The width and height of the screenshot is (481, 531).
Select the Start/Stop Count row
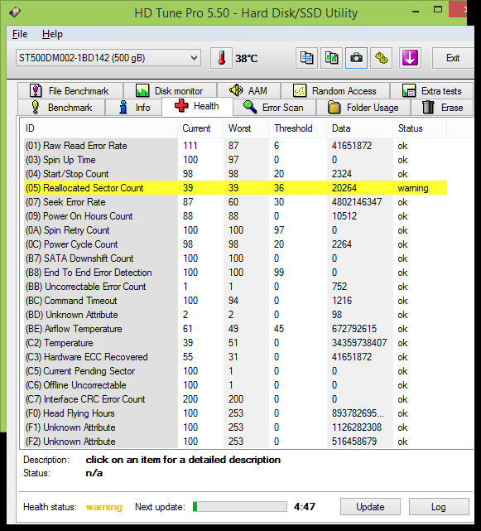click(236, 174)
